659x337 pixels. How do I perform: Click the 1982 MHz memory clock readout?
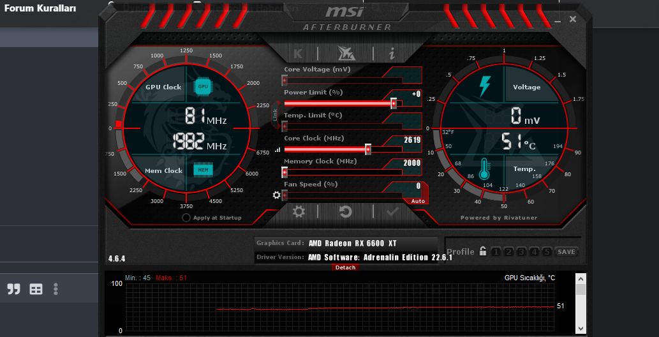200,142
